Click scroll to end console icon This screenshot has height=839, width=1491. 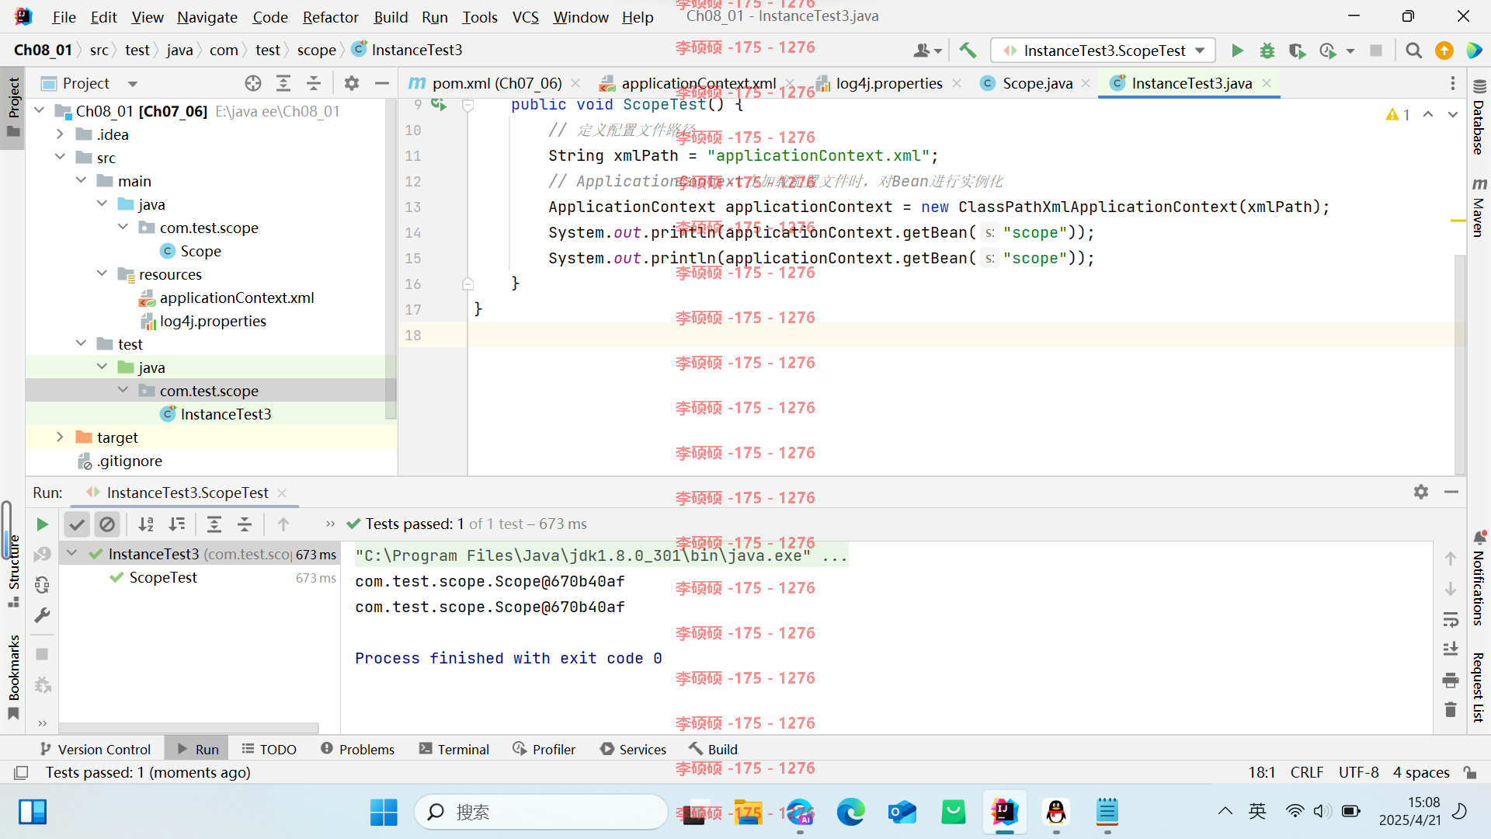click(1451, 649)
